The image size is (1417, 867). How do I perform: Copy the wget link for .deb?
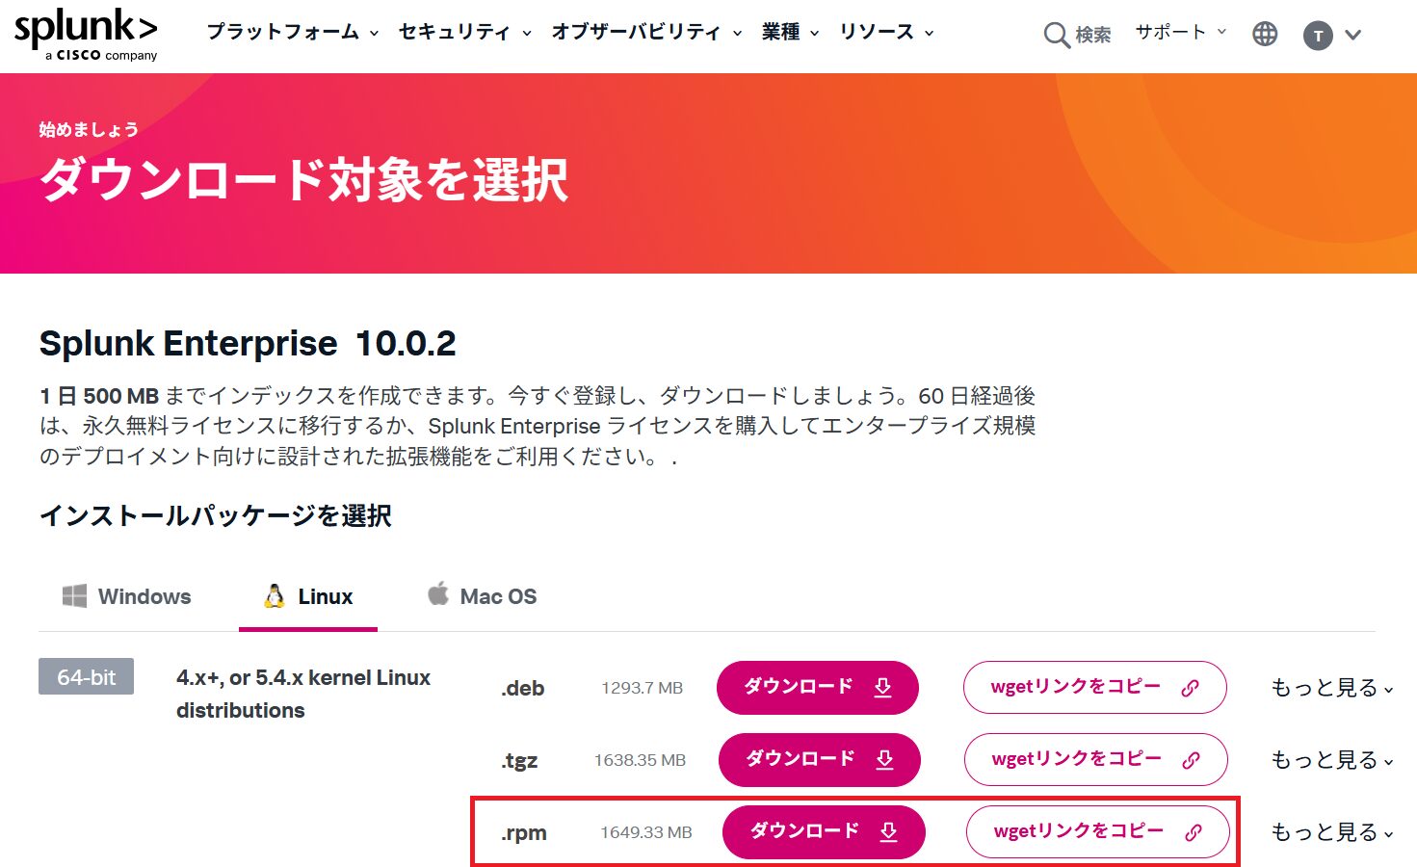coord(1094,688)
